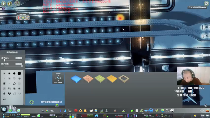Select the yellow surface tile

coord(112,79)
